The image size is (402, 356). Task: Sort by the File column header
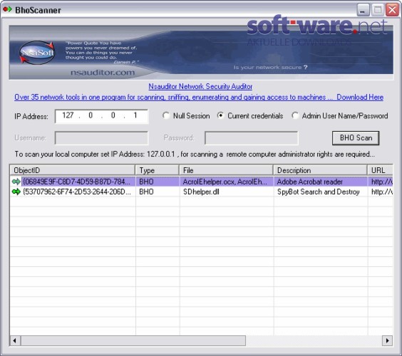[226, 170]
